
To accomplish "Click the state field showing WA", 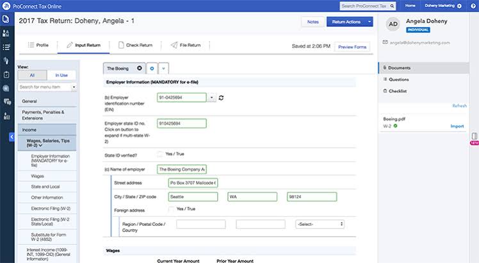I will pyautogui.click(x=252, y=196).
